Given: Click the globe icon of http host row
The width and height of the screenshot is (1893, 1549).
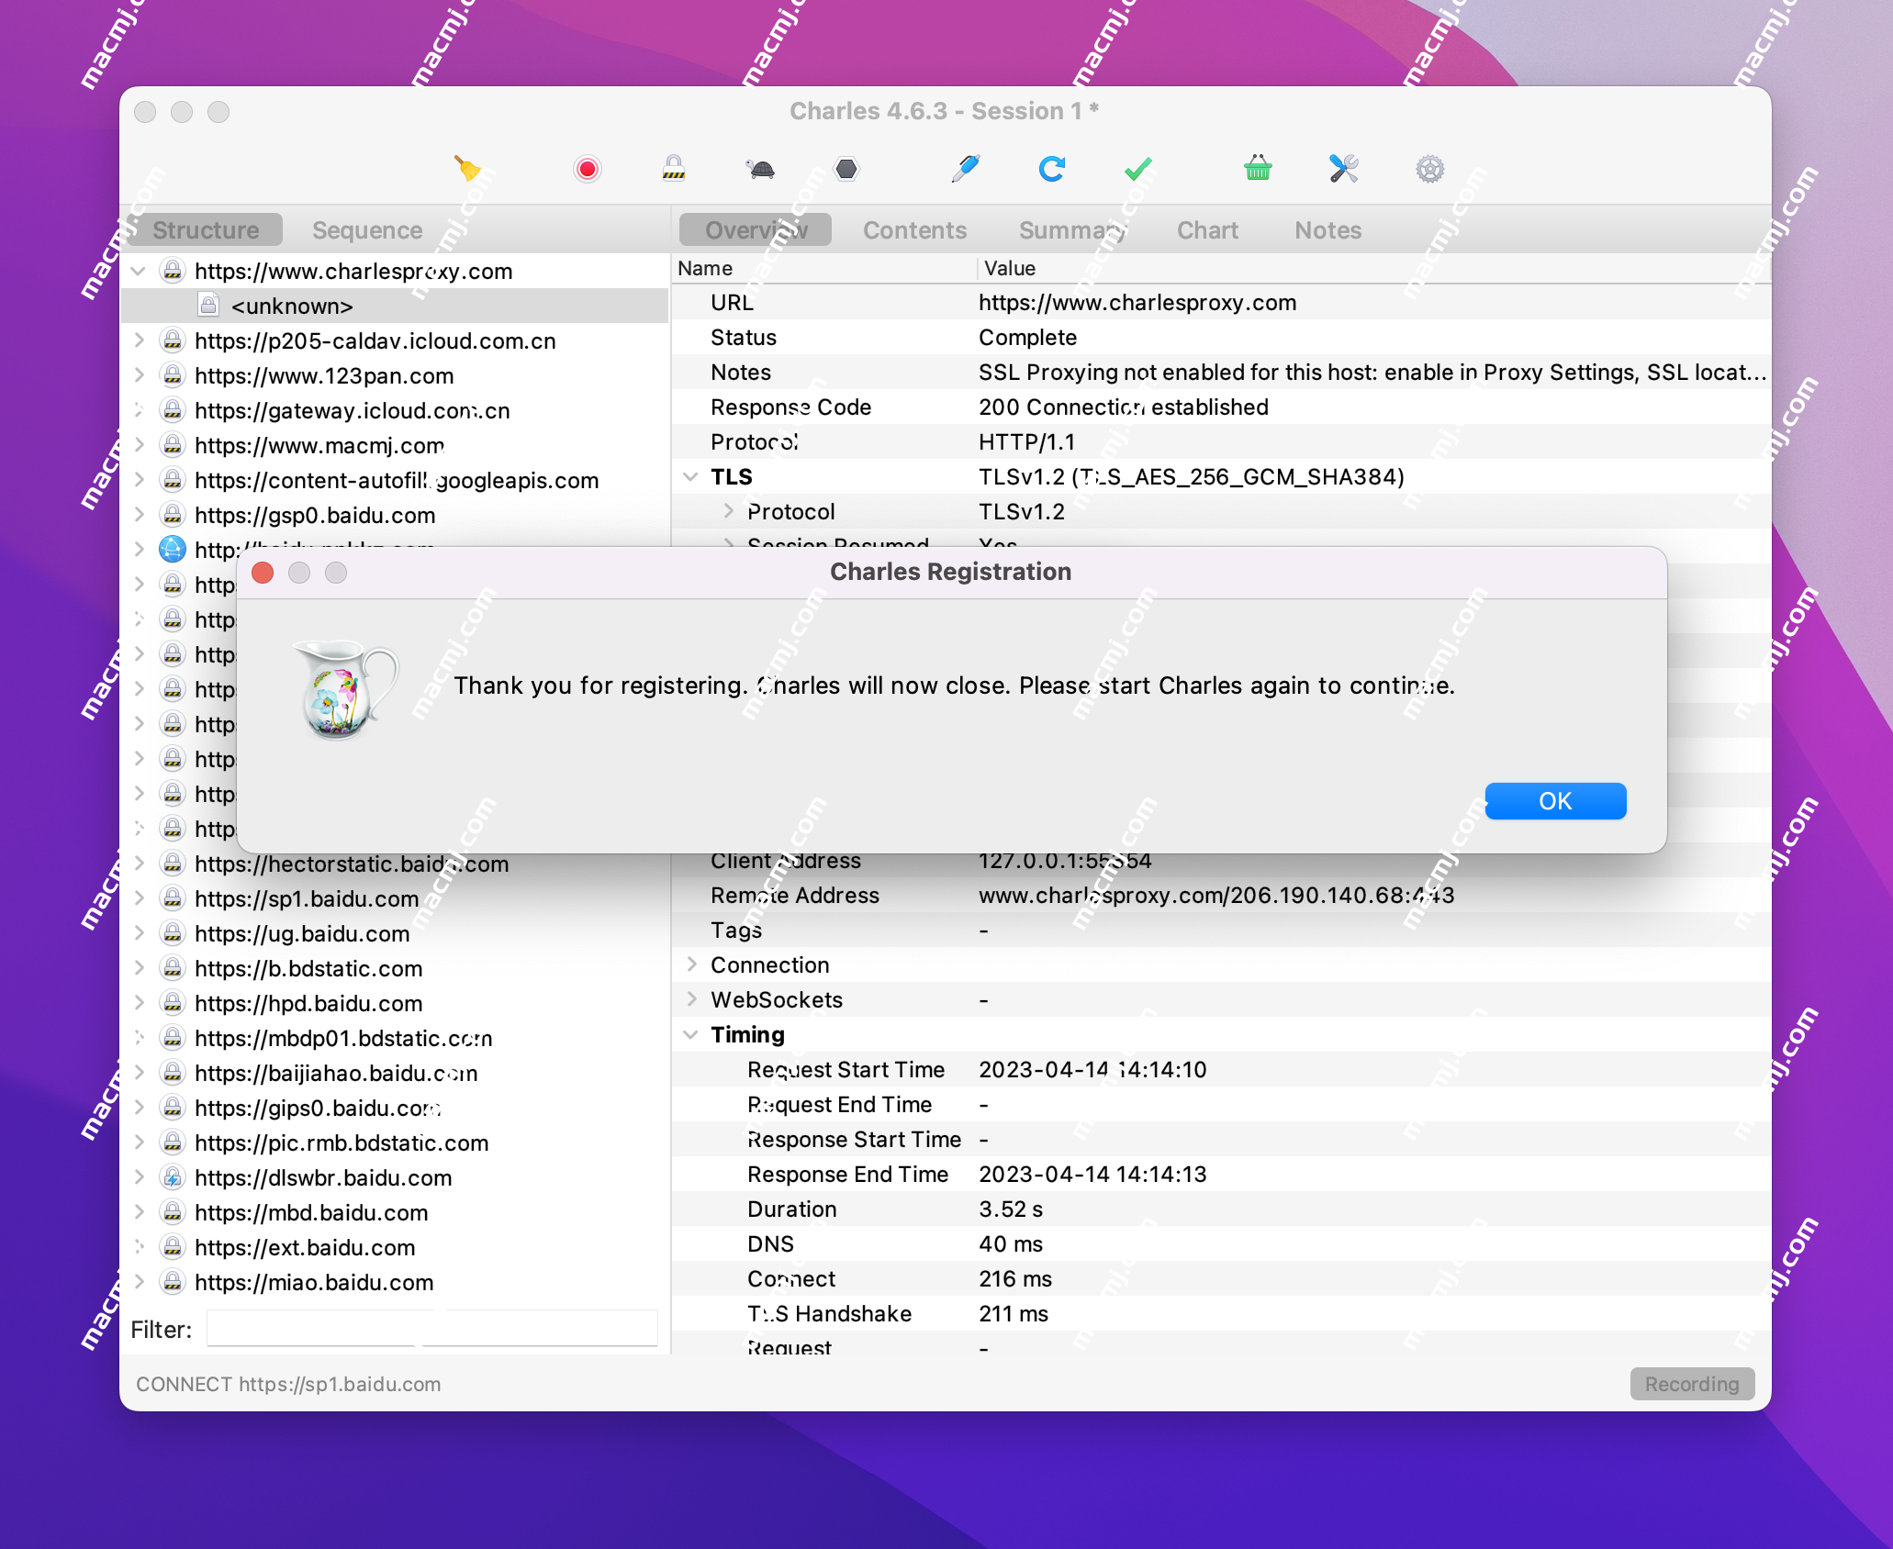Looking at the screenshot, I should (173, 550).
